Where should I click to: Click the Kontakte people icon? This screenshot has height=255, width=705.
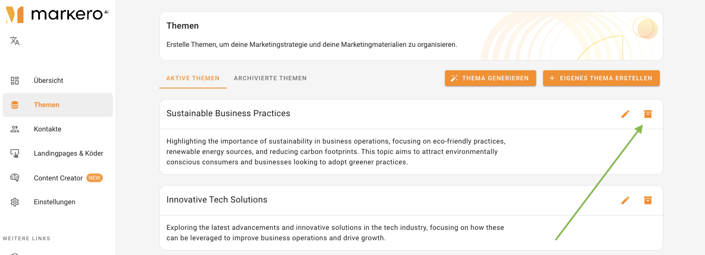coord(15,129)
